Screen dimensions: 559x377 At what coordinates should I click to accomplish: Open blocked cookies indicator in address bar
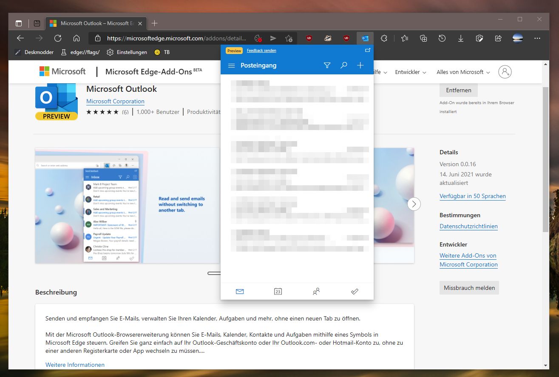coord(258,38)
